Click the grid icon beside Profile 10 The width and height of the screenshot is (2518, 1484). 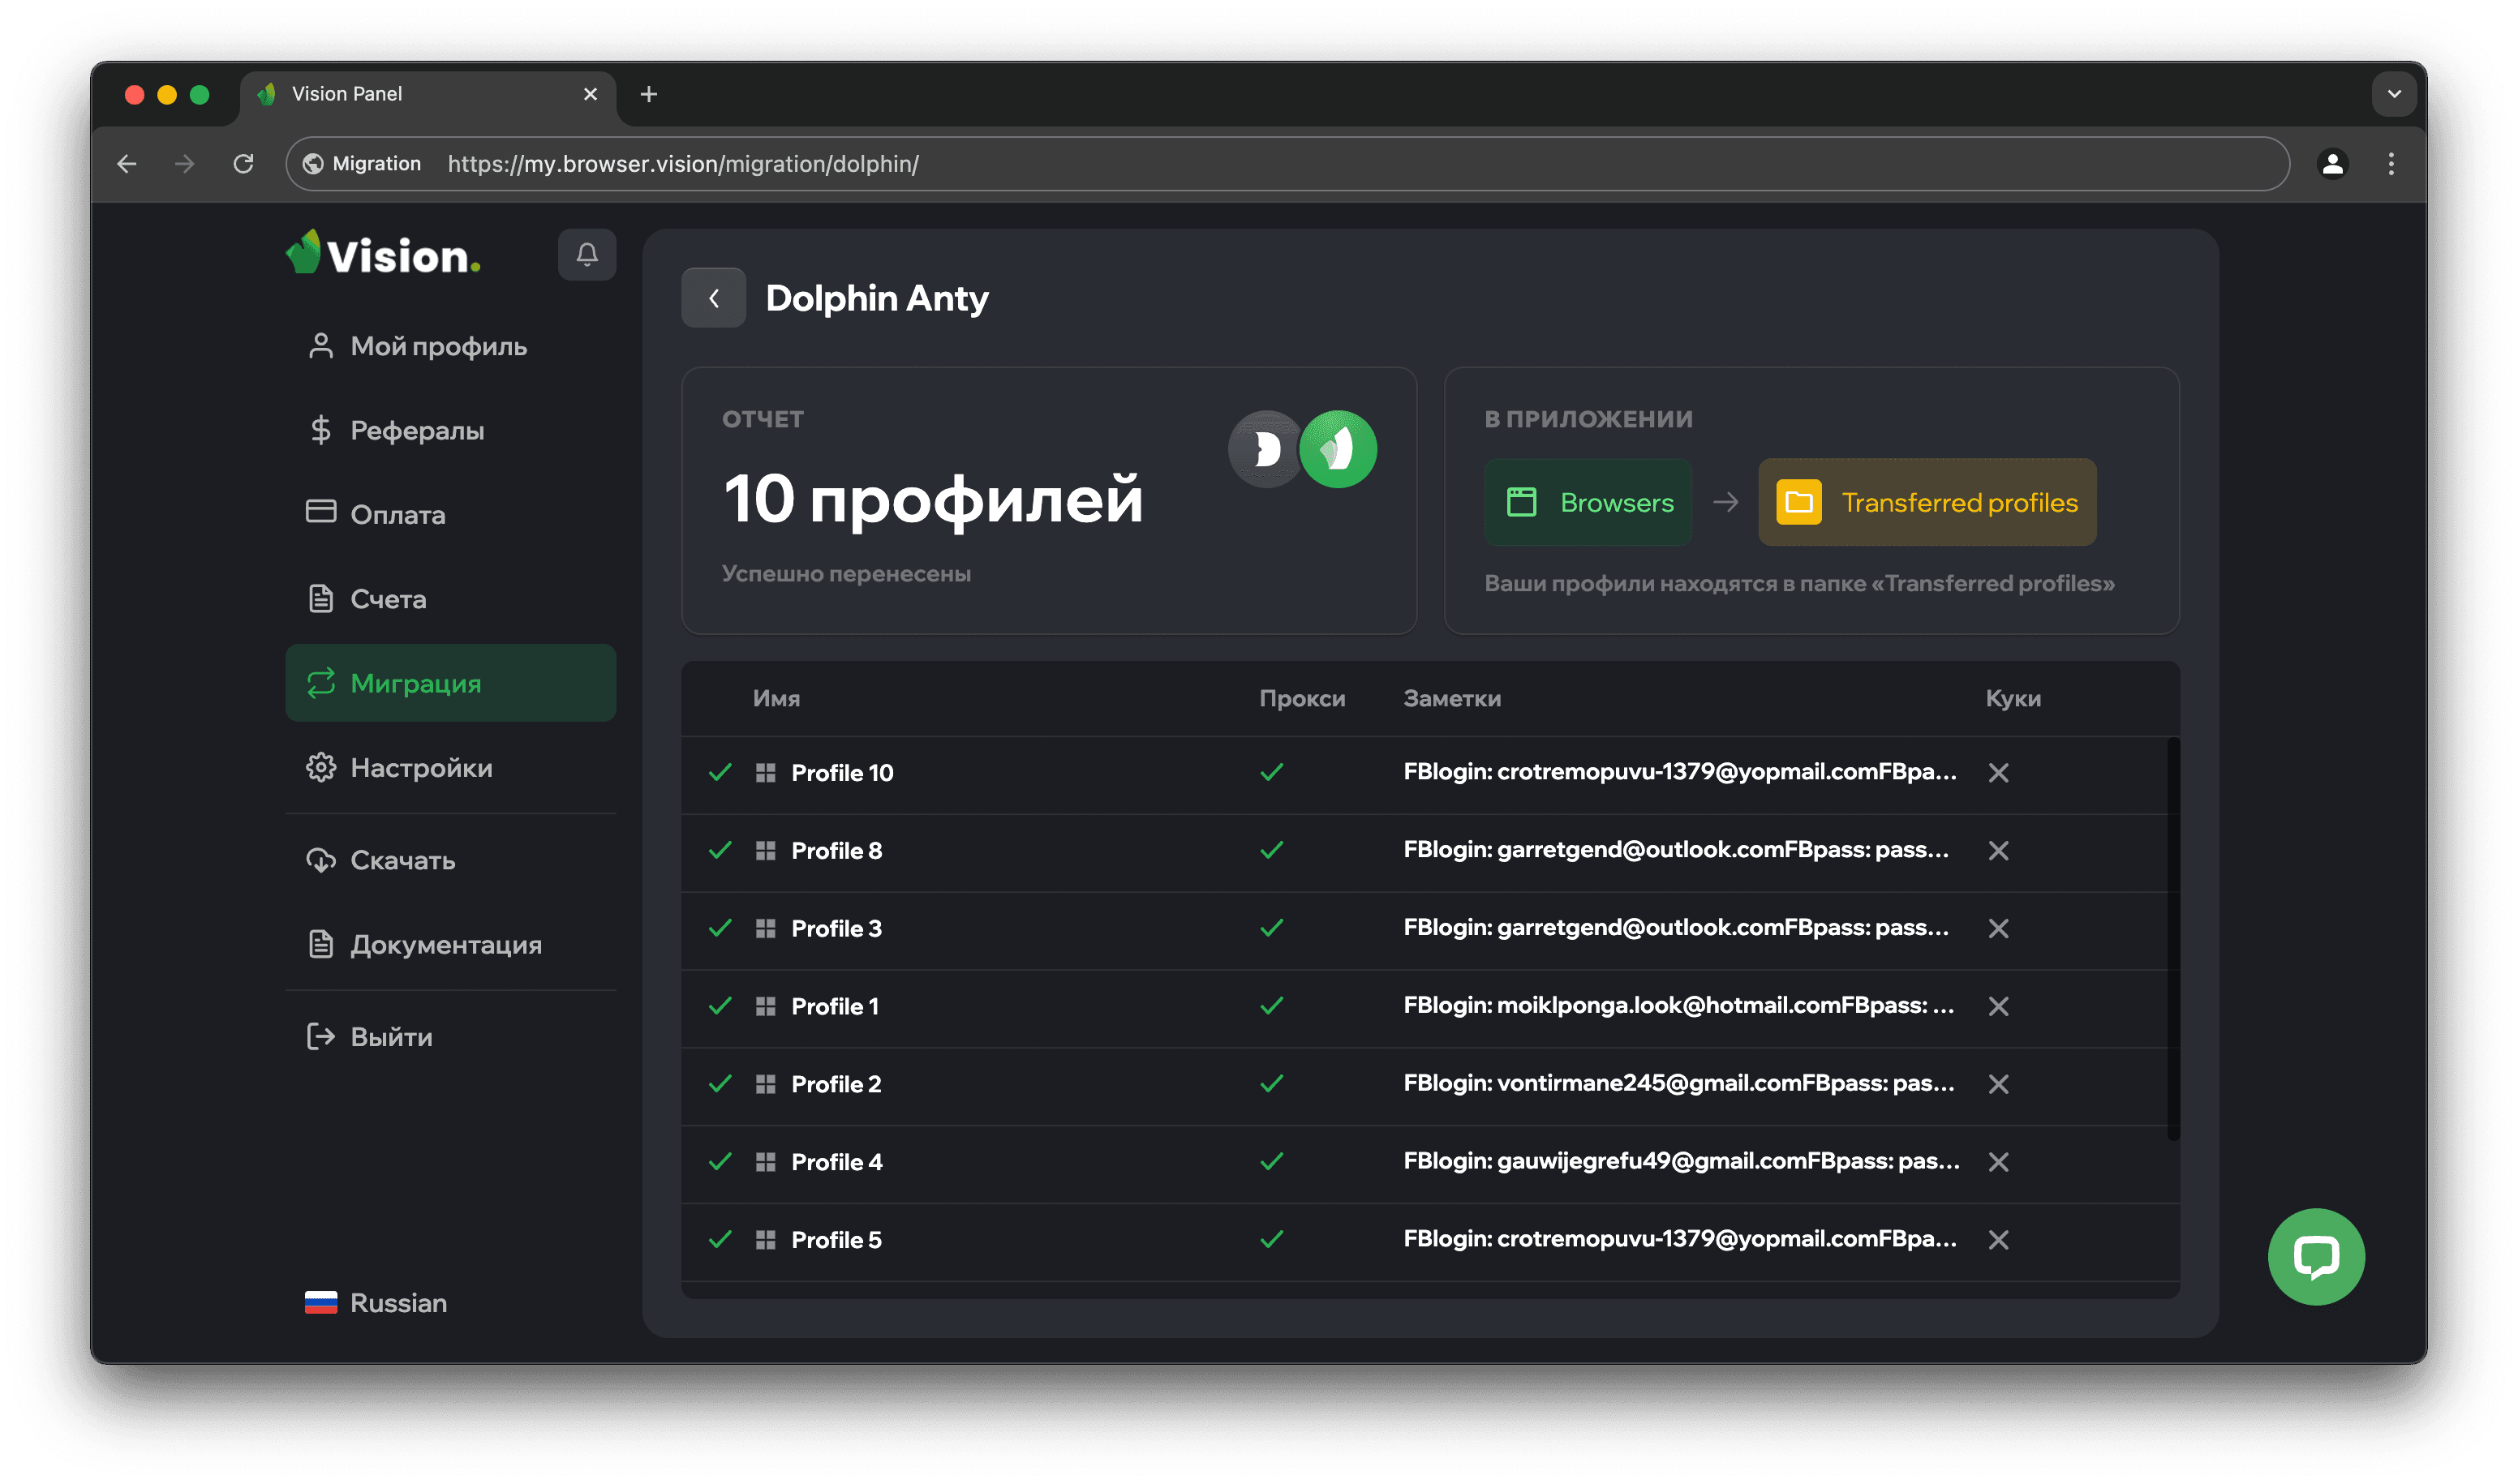click(x=765, y=772)
